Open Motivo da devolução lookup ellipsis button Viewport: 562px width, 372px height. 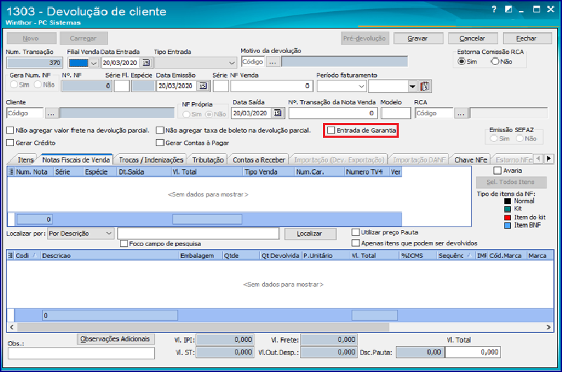[273, 62]
